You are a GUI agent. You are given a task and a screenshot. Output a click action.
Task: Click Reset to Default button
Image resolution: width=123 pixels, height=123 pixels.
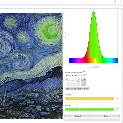click(83, 88)
